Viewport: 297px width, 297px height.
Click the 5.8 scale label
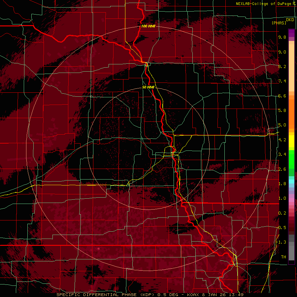point(282,110)
